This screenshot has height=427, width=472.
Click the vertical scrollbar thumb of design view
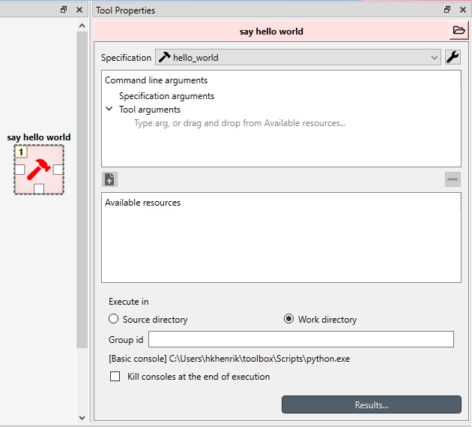82,190
